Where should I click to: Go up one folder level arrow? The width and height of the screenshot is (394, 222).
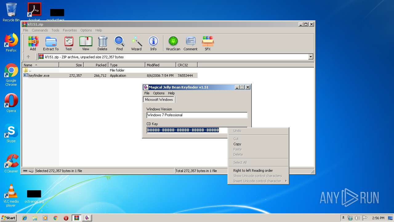[x=28, y=57]
